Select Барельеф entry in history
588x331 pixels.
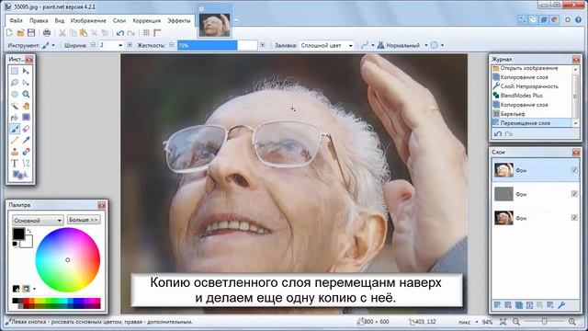(531, 114)
